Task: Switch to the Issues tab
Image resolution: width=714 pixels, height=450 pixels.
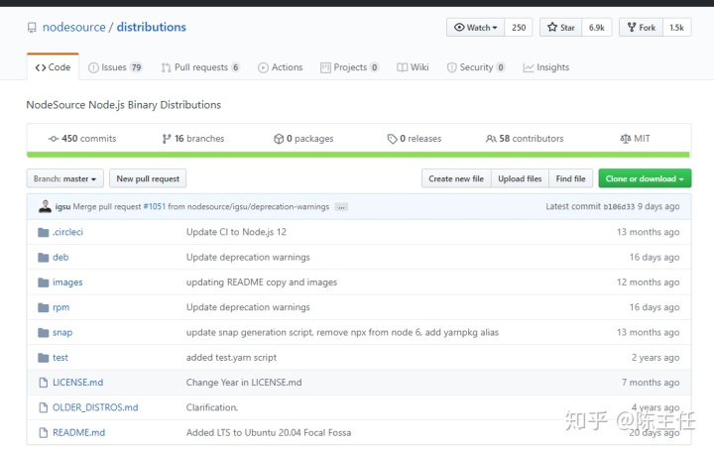Action: click(x=115, y=67)
